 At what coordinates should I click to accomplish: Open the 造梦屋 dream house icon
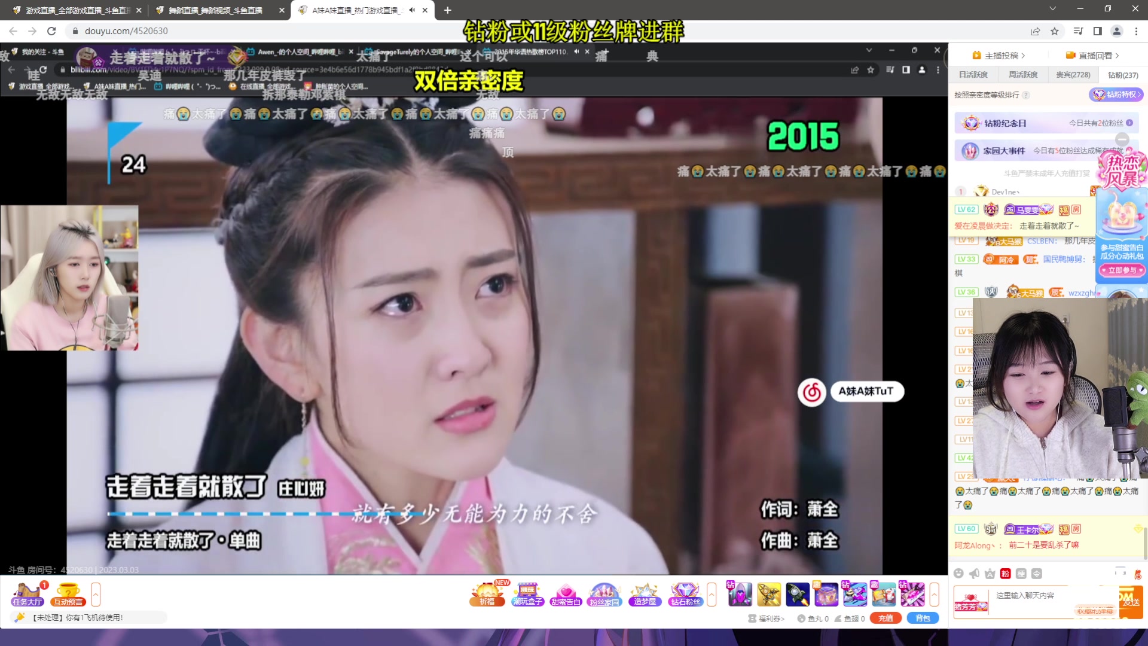point(645,594)
